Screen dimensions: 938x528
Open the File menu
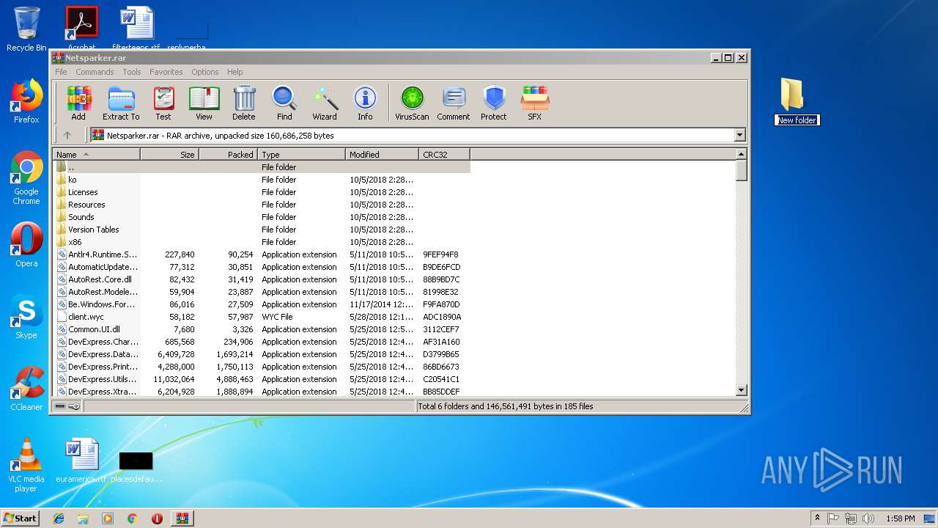(61, 72)
